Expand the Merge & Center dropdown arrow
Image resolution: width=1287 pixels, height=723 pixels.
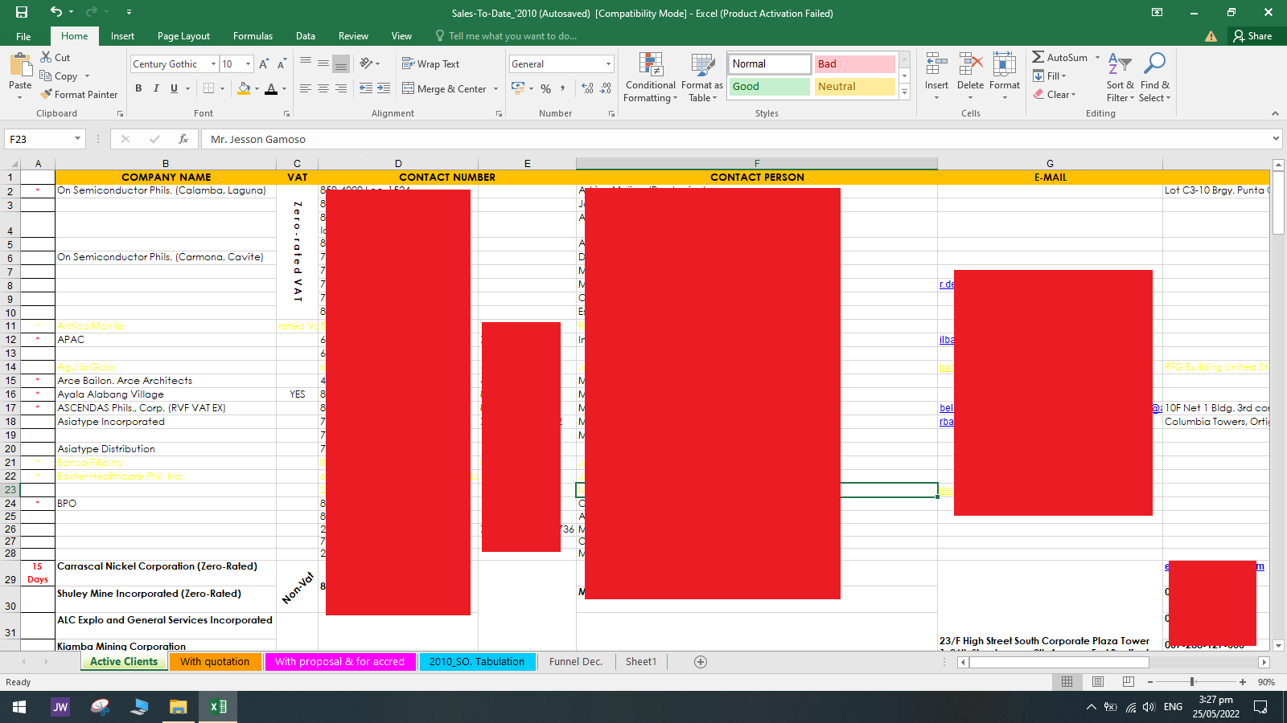[495, 89]
